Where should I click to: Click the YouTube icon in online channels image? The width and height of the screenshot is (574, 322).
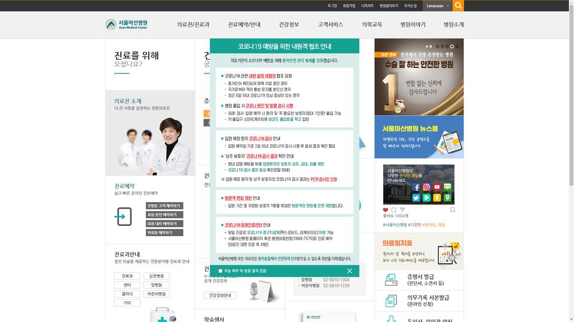point(436,187)
